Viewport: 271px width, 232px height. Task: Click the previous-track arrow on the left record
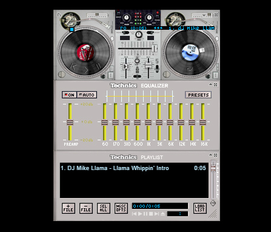point(73,66)
